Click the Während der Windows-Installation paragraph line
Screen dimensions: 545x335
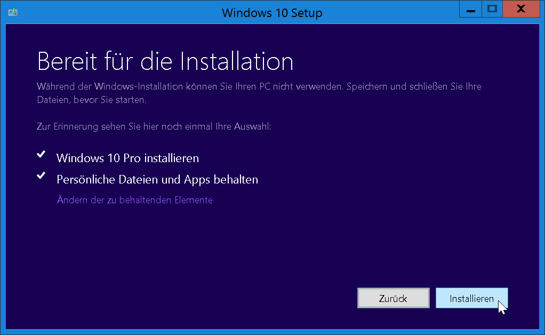259,86
